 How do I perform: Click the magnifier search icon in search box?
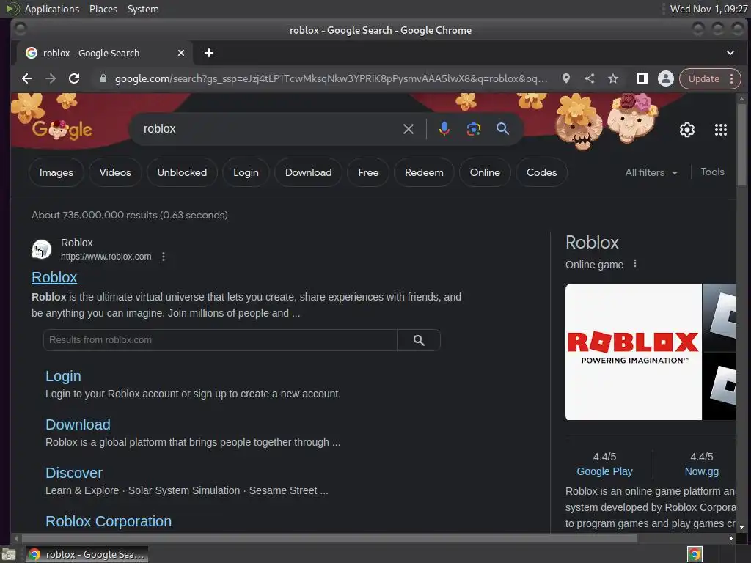pyautogui.click(x=502, y=129)
